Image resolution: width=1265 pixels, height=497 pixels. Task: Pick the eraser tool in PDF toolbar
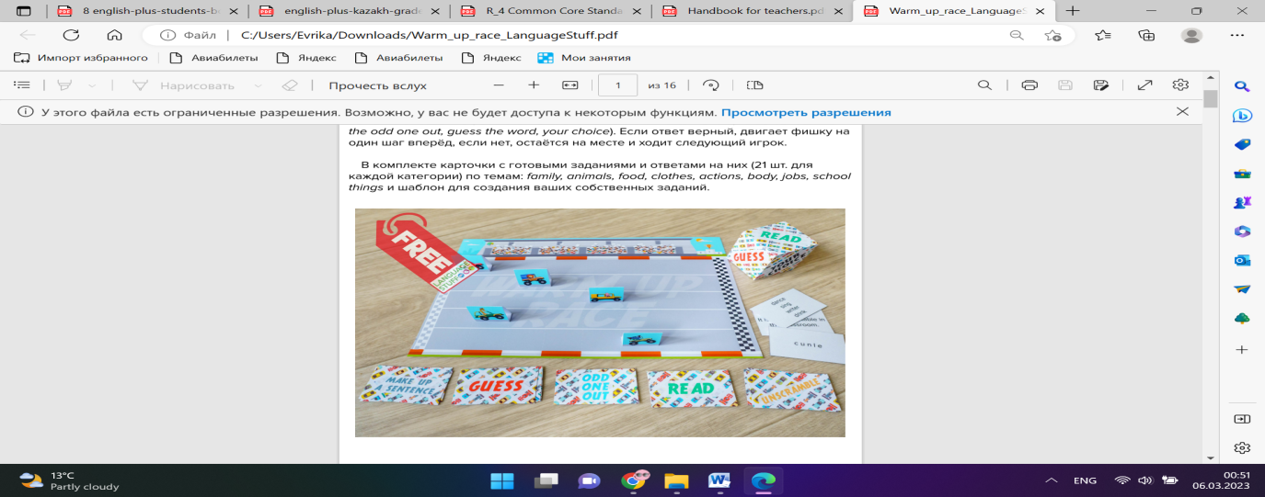(x=289, y=85)
